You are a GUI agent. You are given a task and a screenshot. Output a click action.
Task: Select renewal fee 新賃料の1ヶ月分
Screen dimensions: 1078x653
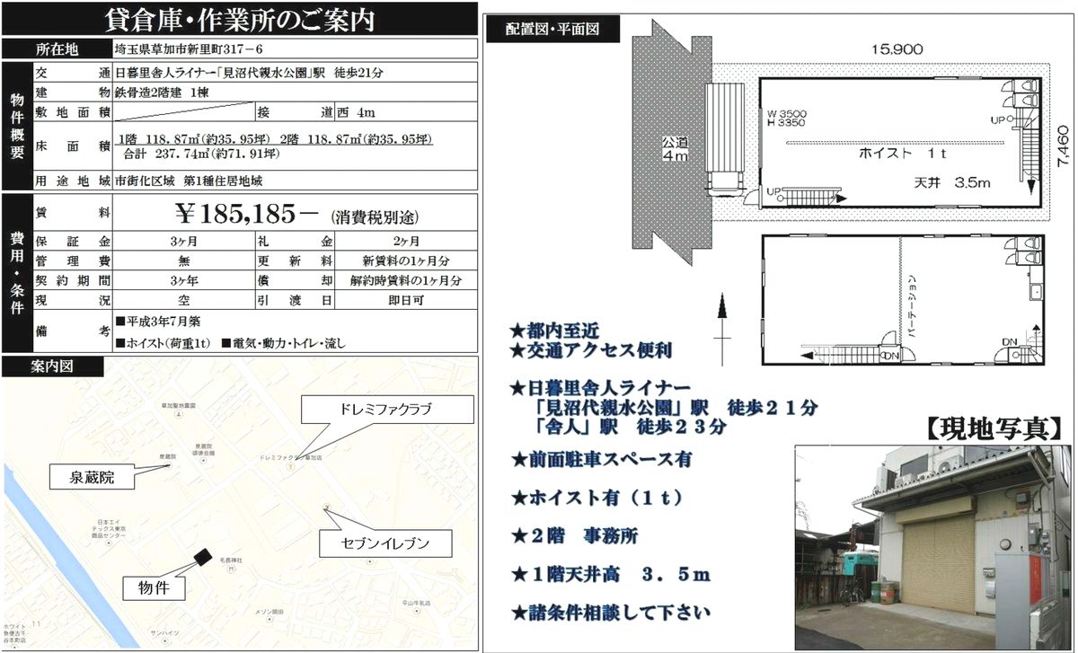coord(406,261)
